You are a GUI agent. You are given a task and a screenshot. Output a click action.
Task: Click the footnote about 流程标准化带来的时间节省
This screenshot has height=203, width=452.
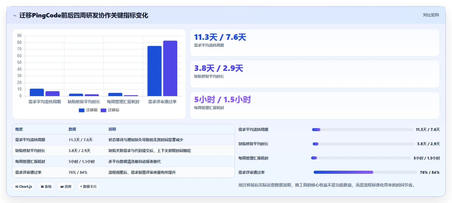pos(326,185)
